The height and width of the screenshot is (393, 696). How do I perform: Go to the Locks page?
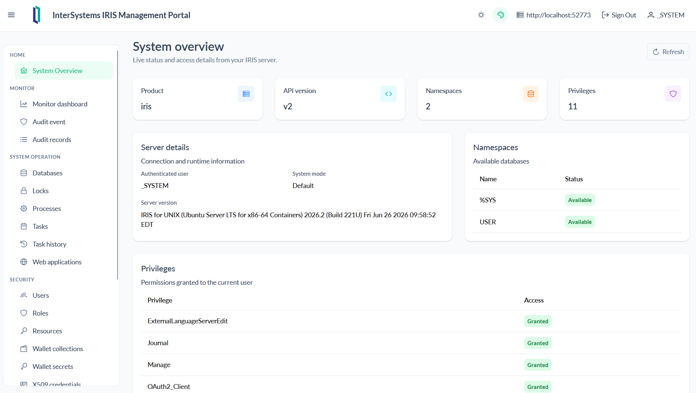coord(64,191)
